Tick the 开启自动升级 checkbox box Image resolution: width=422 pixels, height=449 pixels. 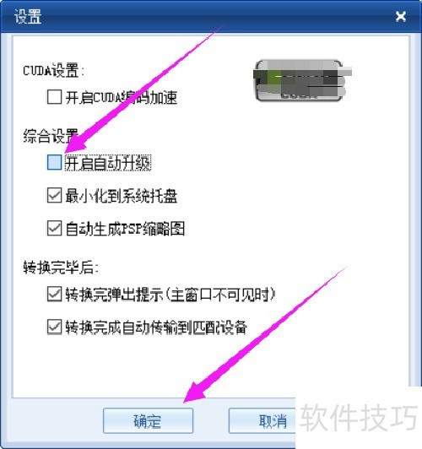click(x=54, y=162)
